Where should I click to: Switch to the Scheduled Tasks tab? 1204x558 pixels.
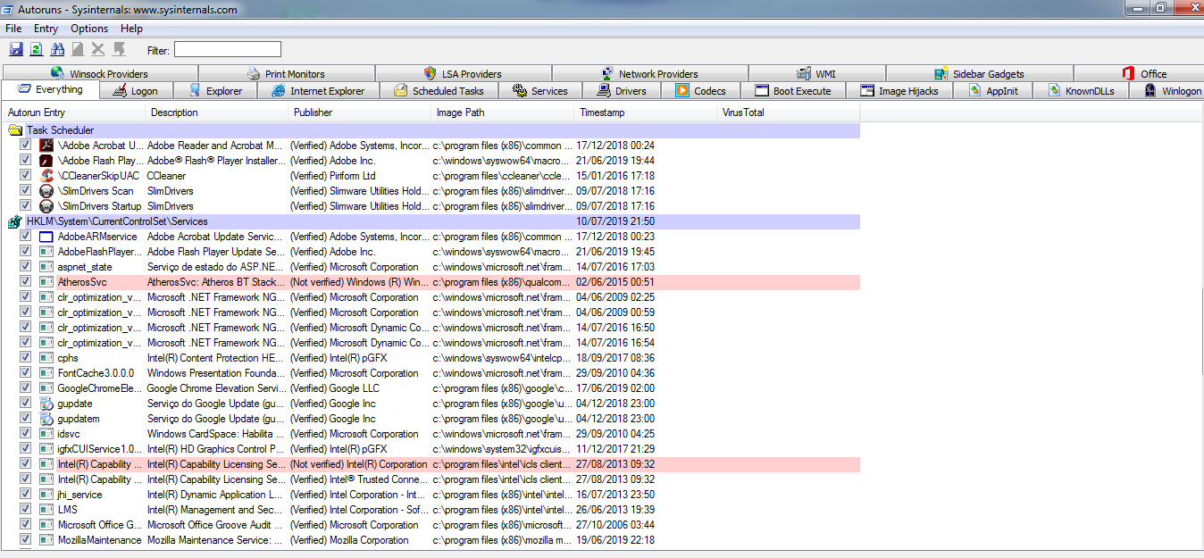click(x=439, y=91)
